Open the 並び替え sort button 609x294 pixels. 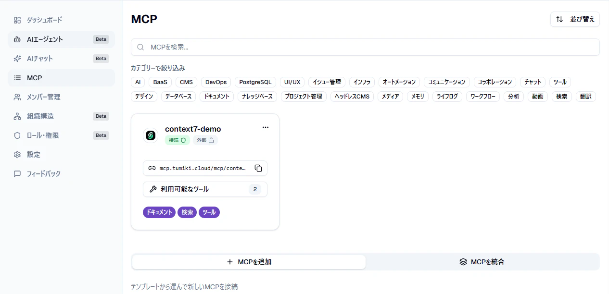(x=575, y=19)
